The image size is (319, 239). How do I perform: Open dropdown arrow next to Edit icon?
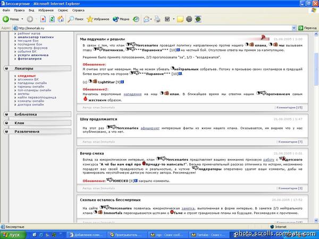coord(173,19)
